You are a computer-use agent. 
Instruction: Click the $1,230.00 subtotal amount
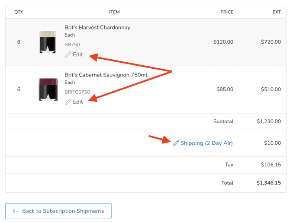click(269, 122)
